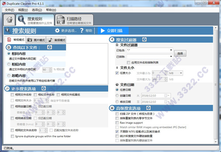Open the 视图(V) menu
This screenshot has width=221, height=152.
23,10
